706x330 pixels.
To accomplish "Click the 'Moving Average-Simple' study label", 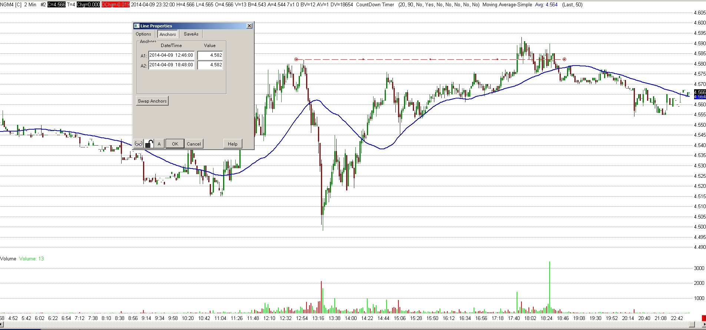I will click(x=507, y=5).
